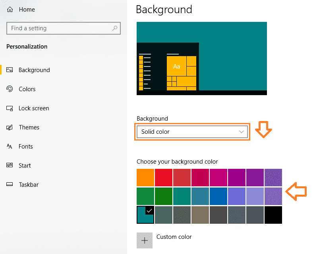
Task: Open the Home settings page
Action: [27, 10]
